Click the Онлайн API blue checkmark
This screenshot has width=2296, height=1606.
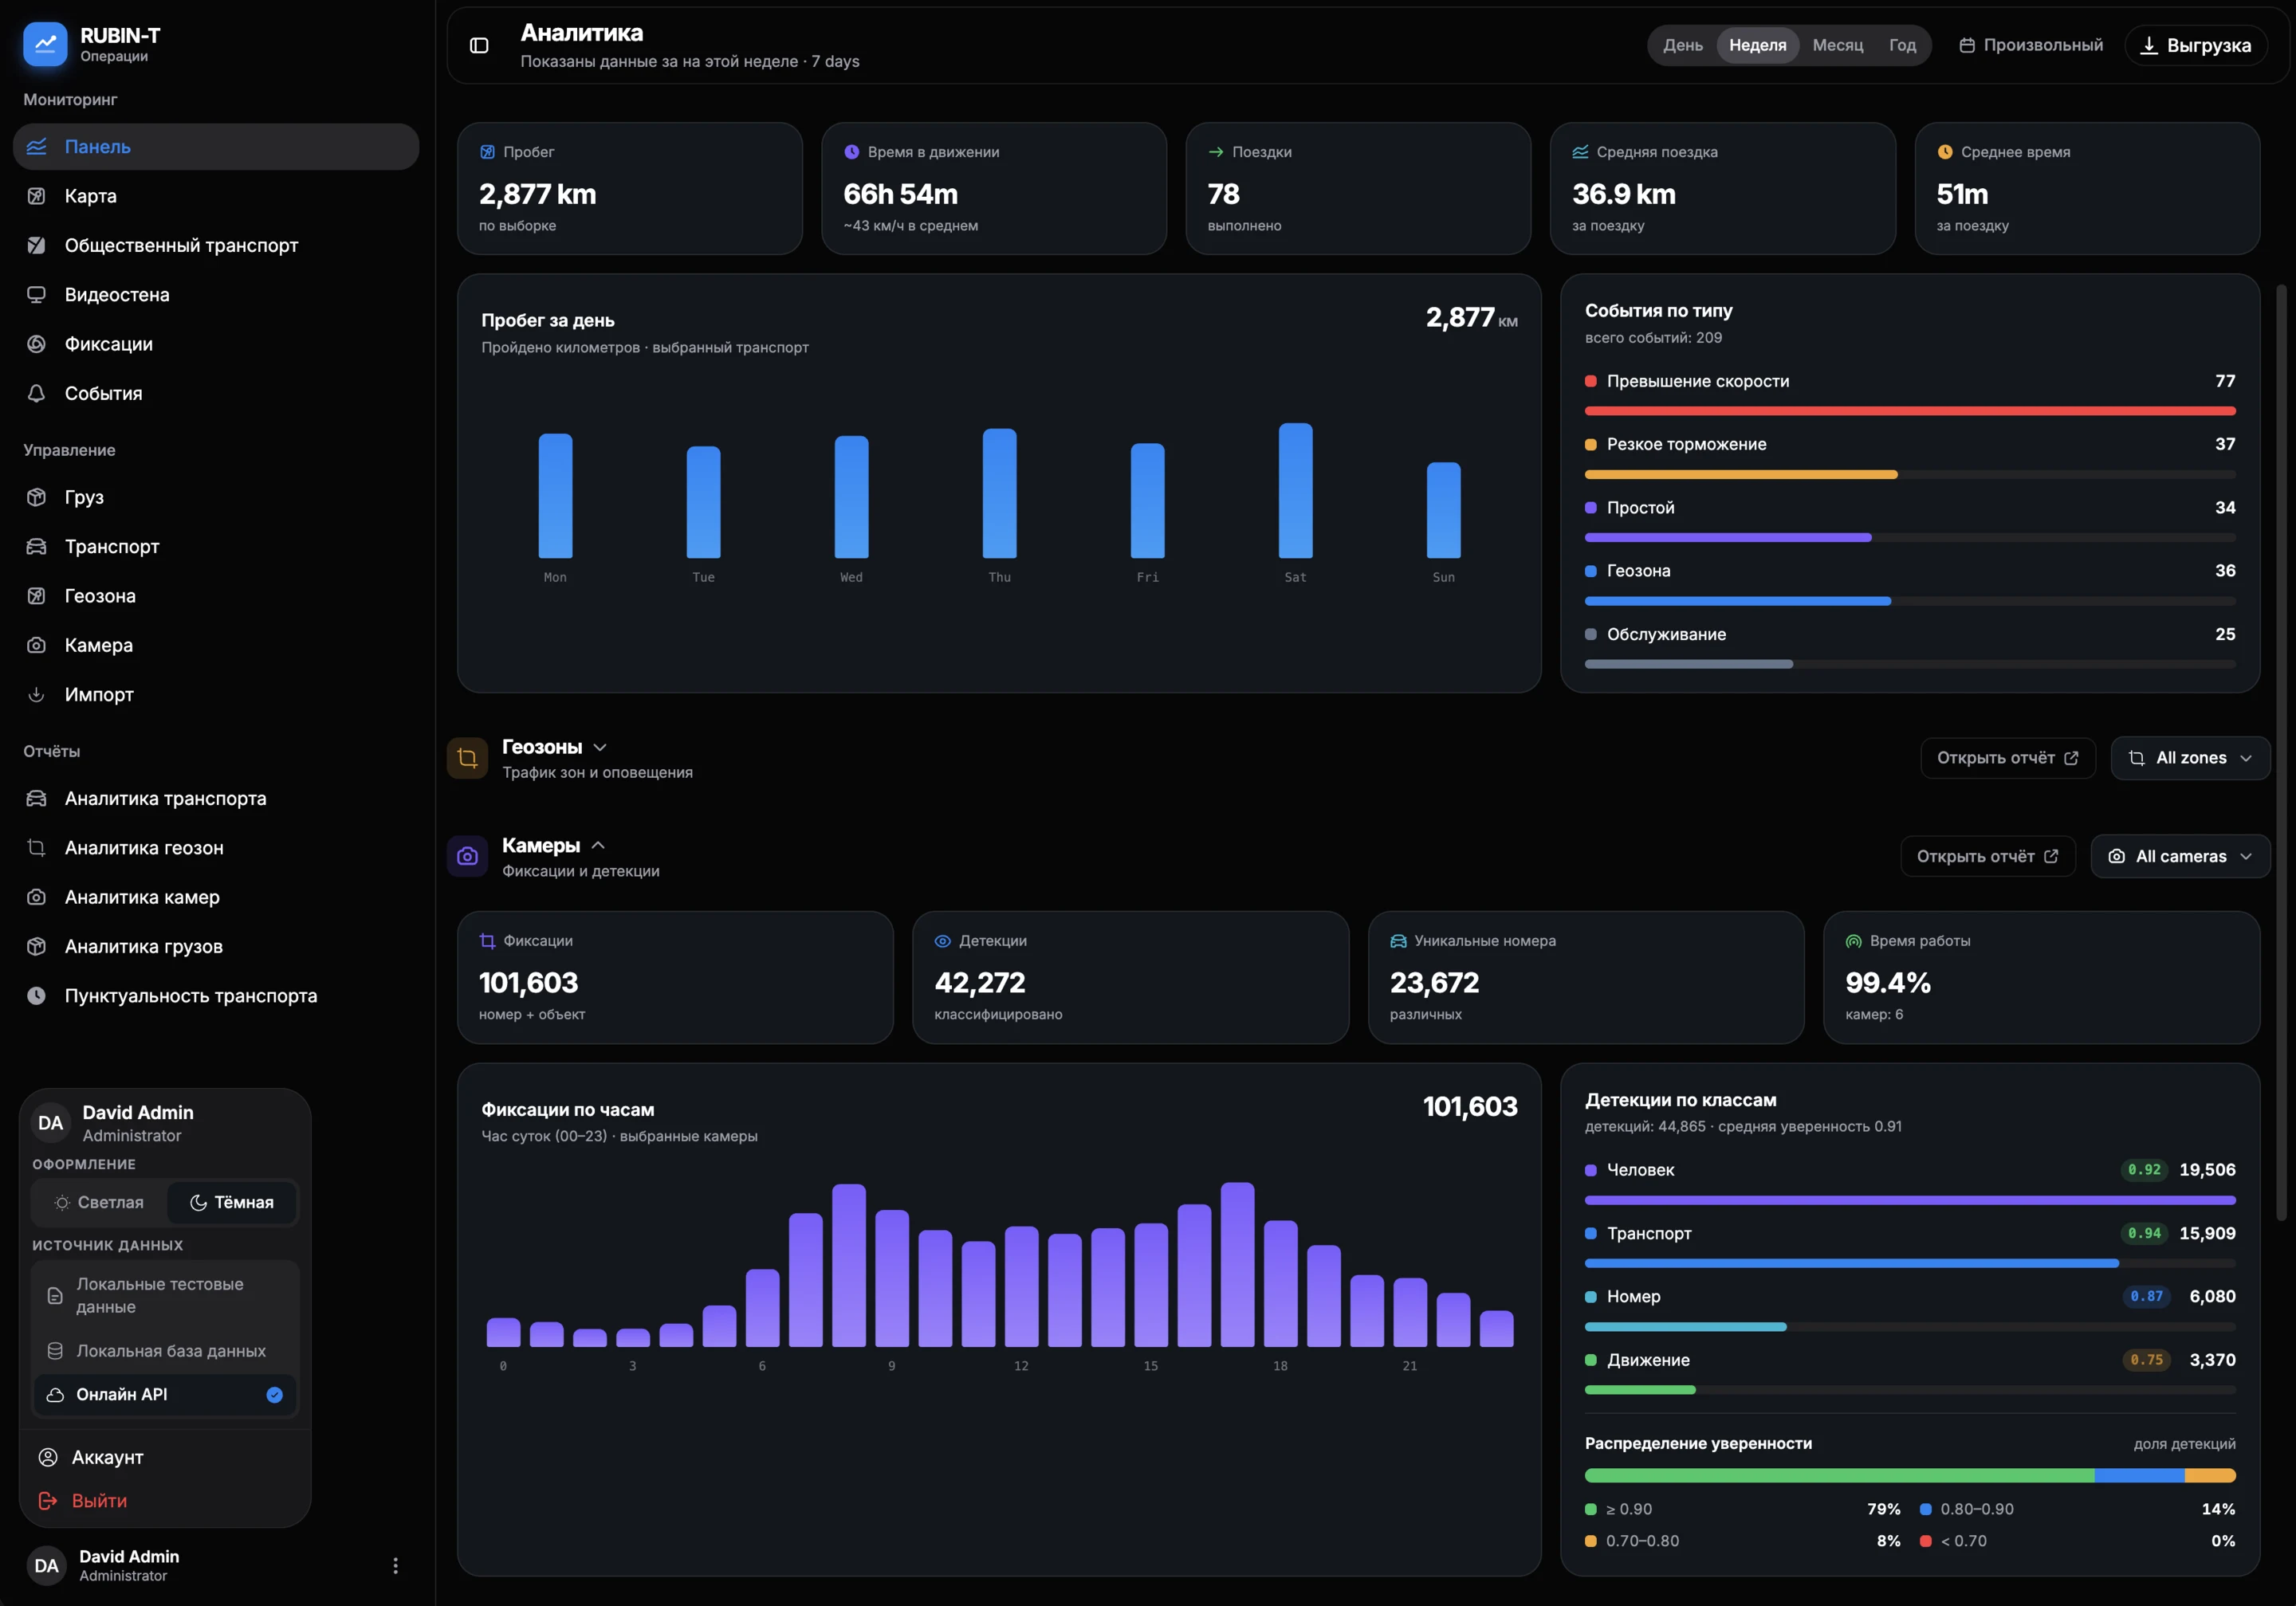274,1395
